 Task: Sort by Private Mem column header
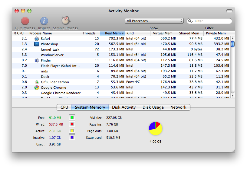pos(217,33)
